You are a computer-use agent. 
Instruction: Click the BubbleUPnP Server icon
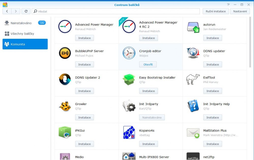tap(65, 53)
